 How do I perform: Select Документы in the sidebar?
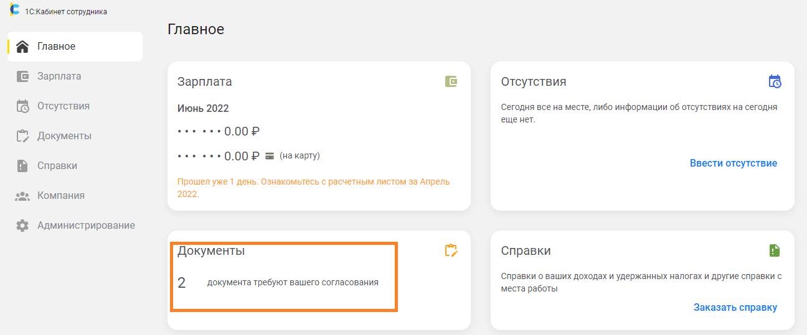pos(75,136)
